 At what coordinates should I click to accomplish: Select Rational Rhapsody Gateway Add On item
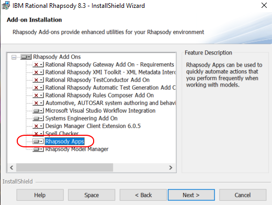pos(109,64)
